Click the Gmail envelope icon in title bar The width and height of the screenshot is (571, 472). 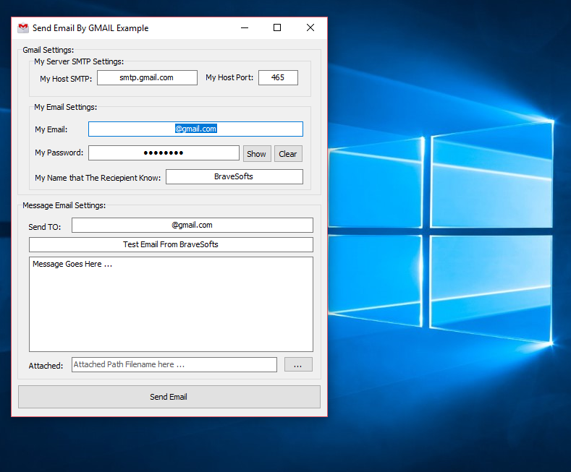coord(23,27)
